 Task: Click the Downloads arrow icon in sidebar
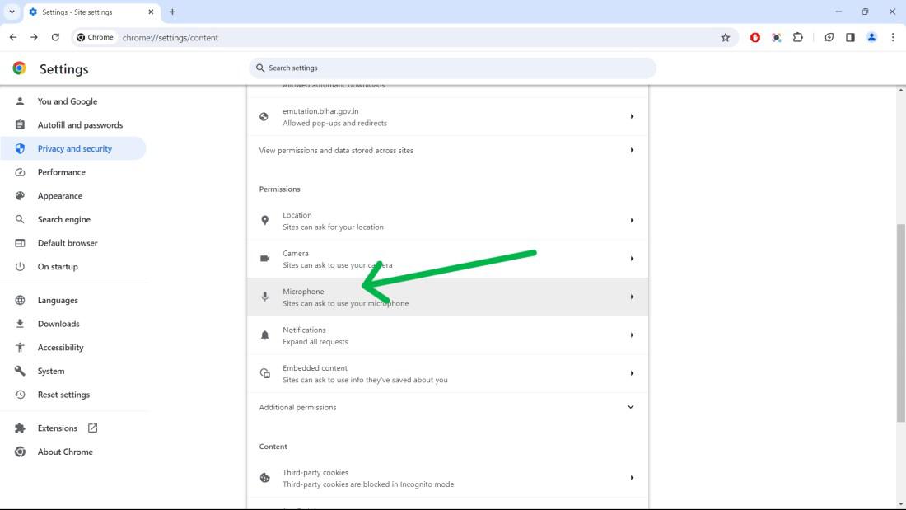pos(20,324)
